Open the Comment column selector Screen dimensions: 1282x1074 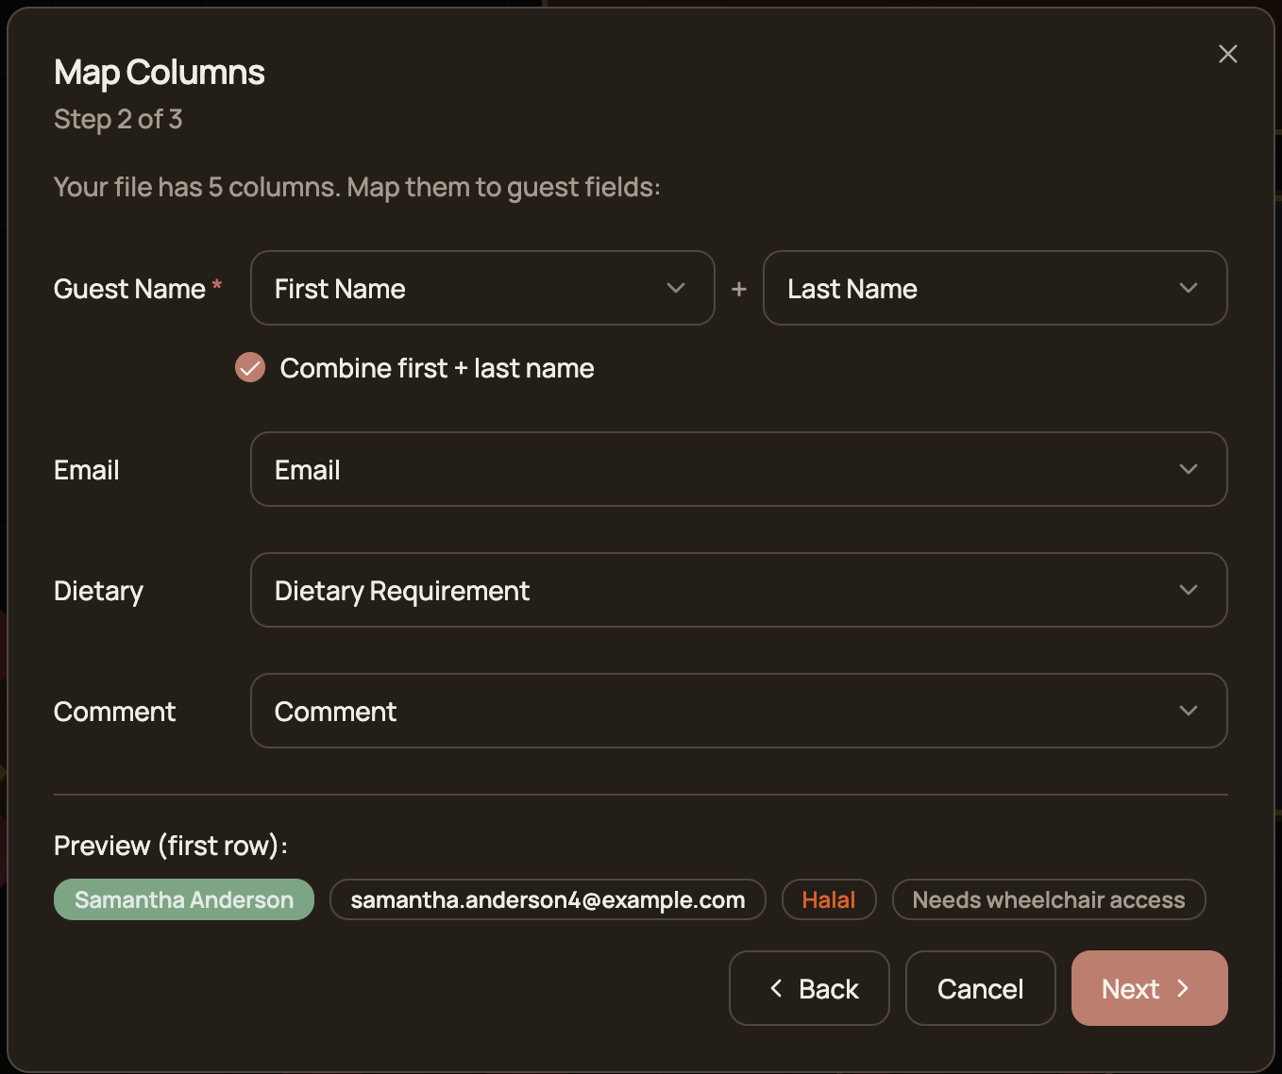[739, 711]
